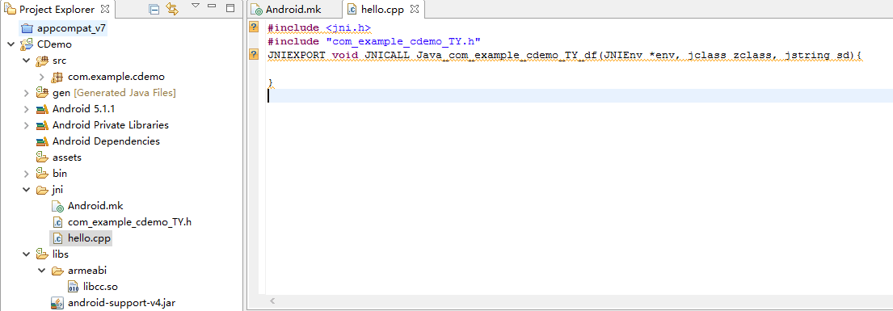
Task: Select the Project Explorer tab
Action: click(x=57, y=9)
